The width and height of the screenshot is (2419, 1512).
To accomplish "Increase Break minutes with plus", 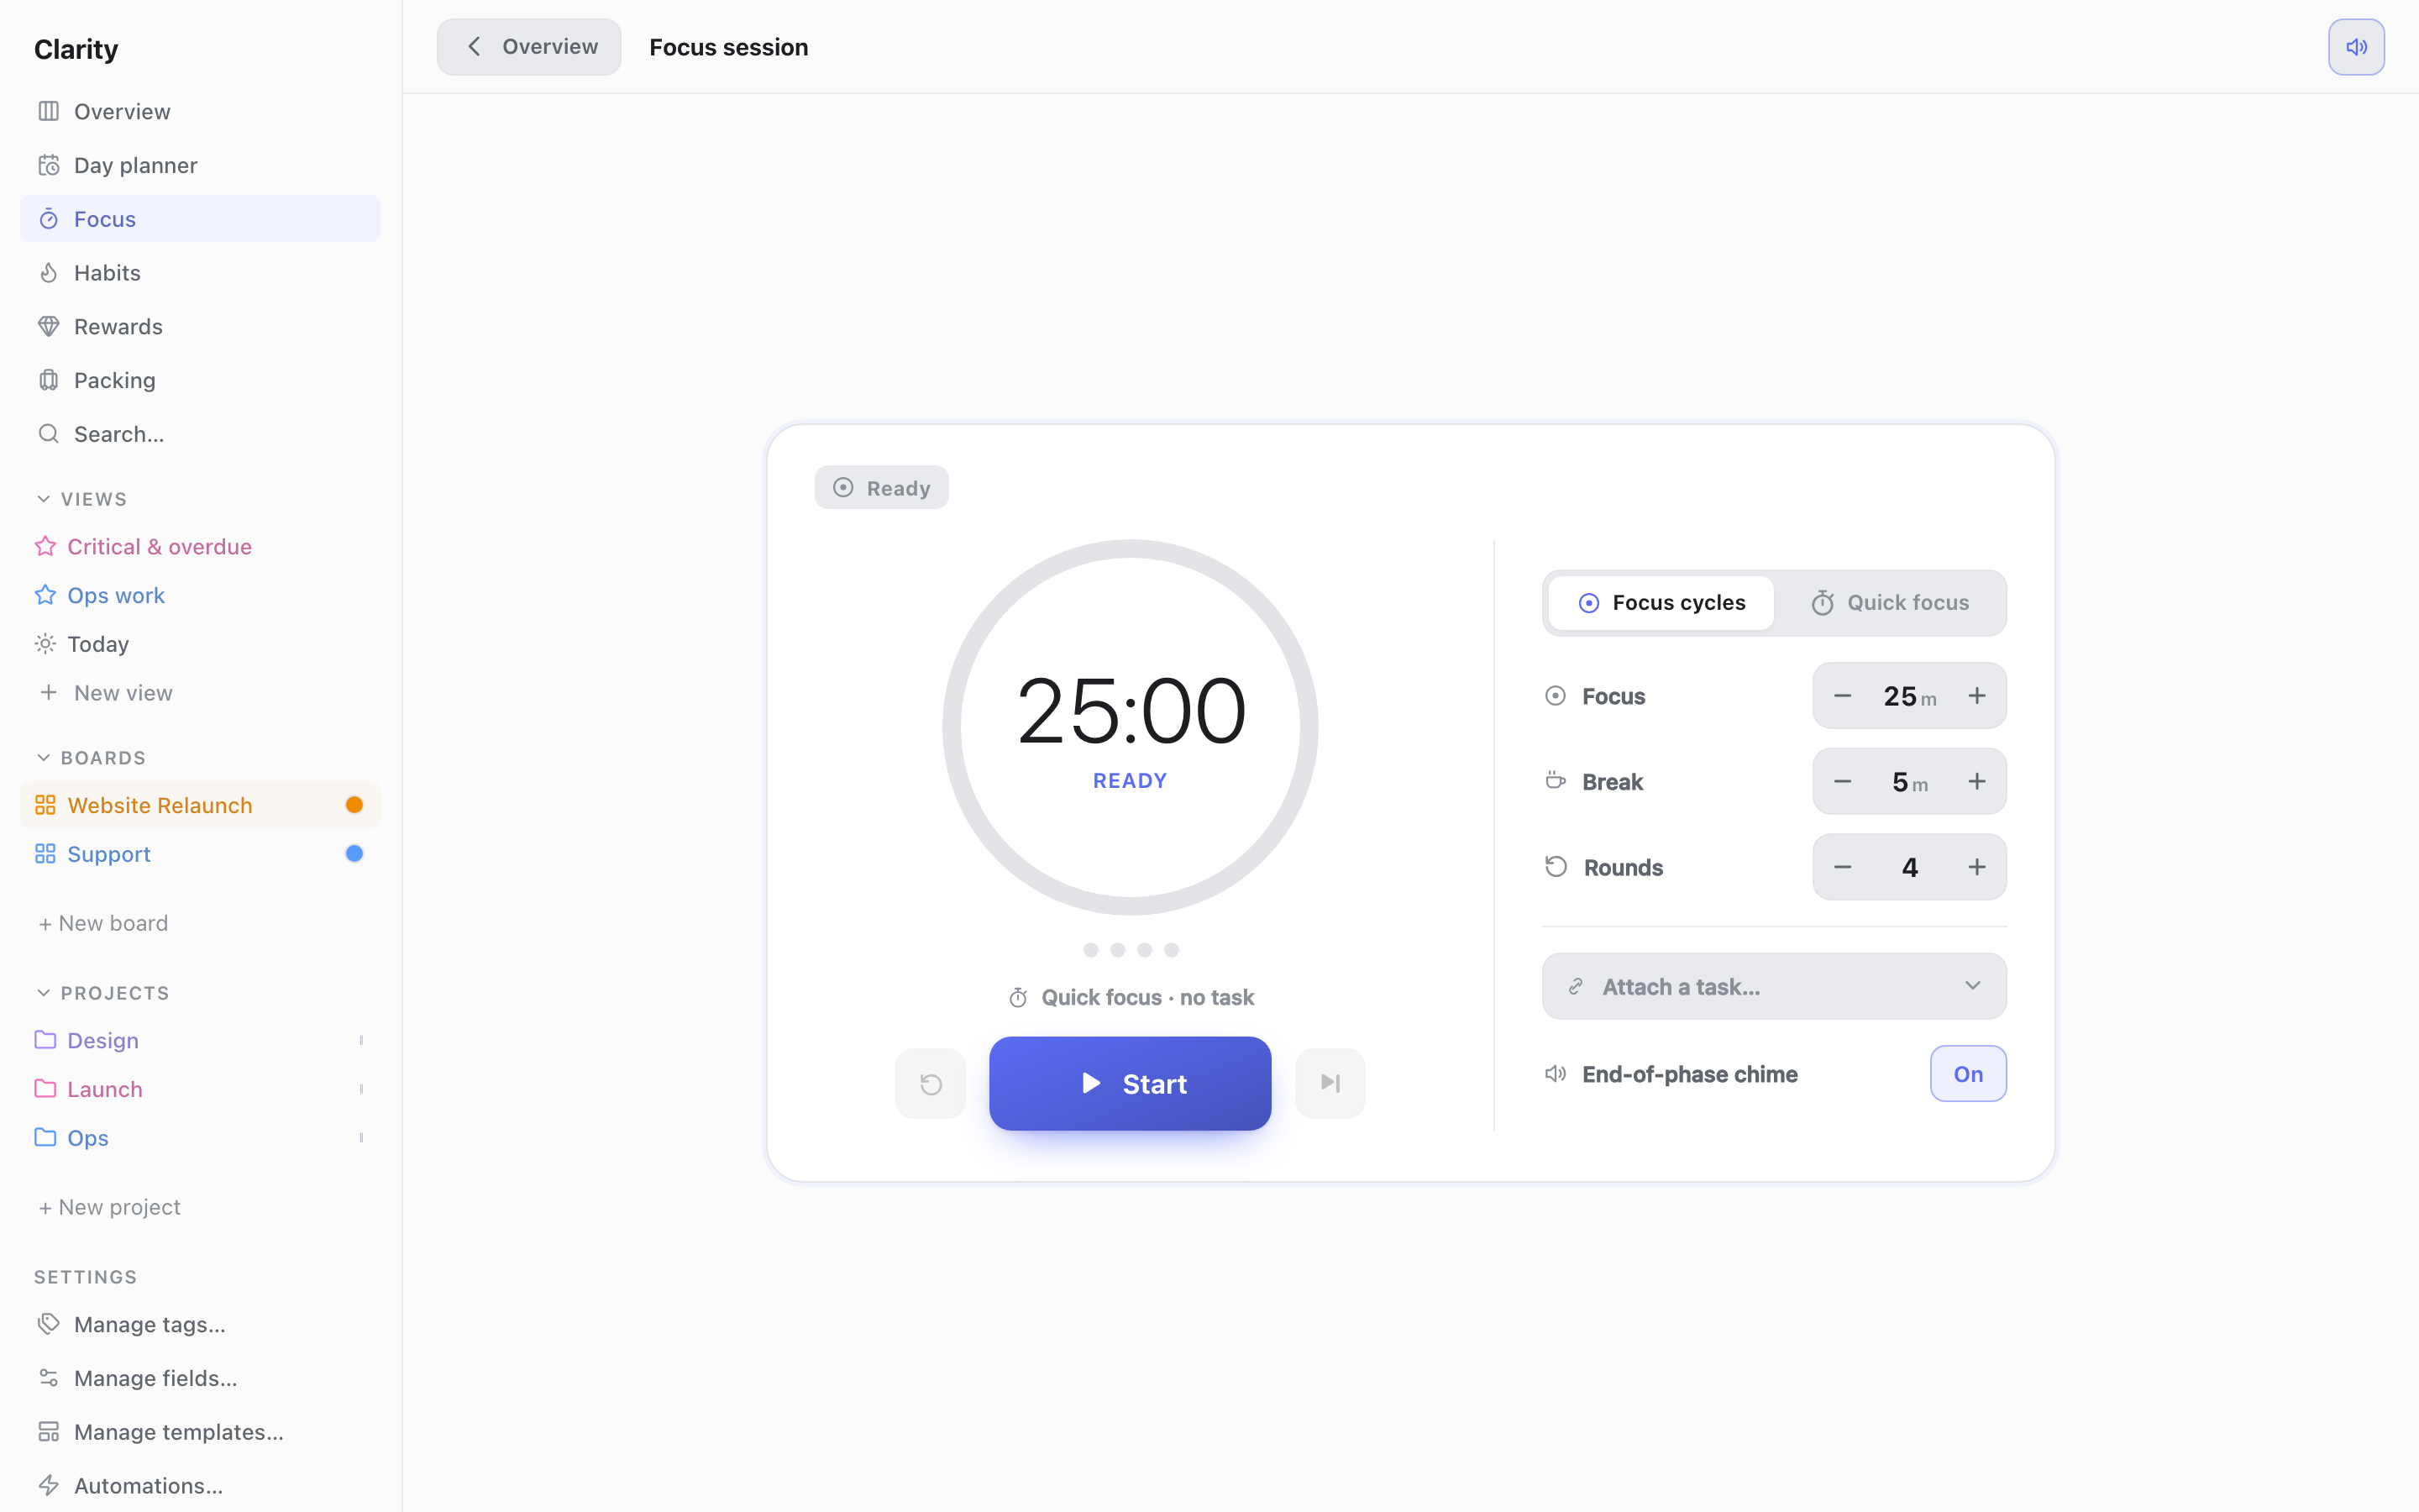I will tap(1976, 782).
